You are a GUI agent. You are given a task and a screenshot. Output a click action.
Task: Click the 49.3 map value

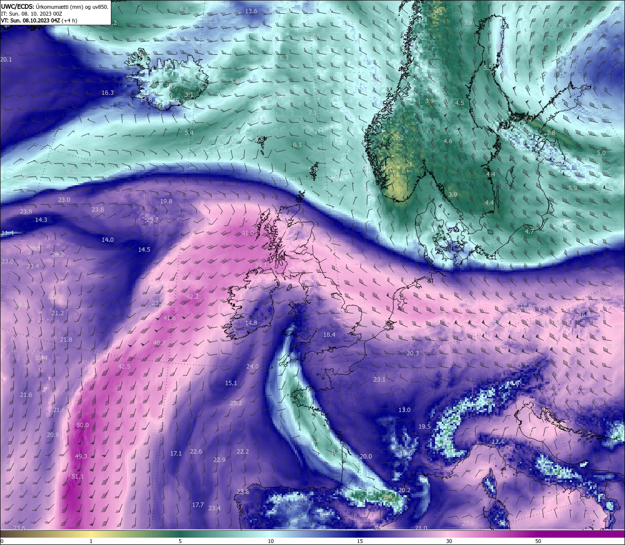[x=81, y=457]
